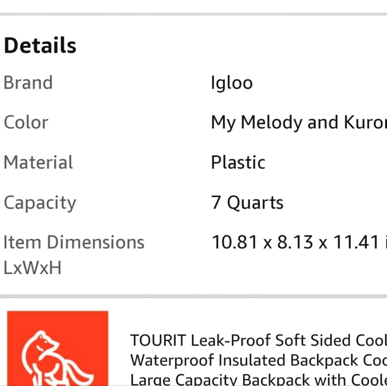Click the Details section heading
This screenshot has width=387, height=386.
pos(40,45)
